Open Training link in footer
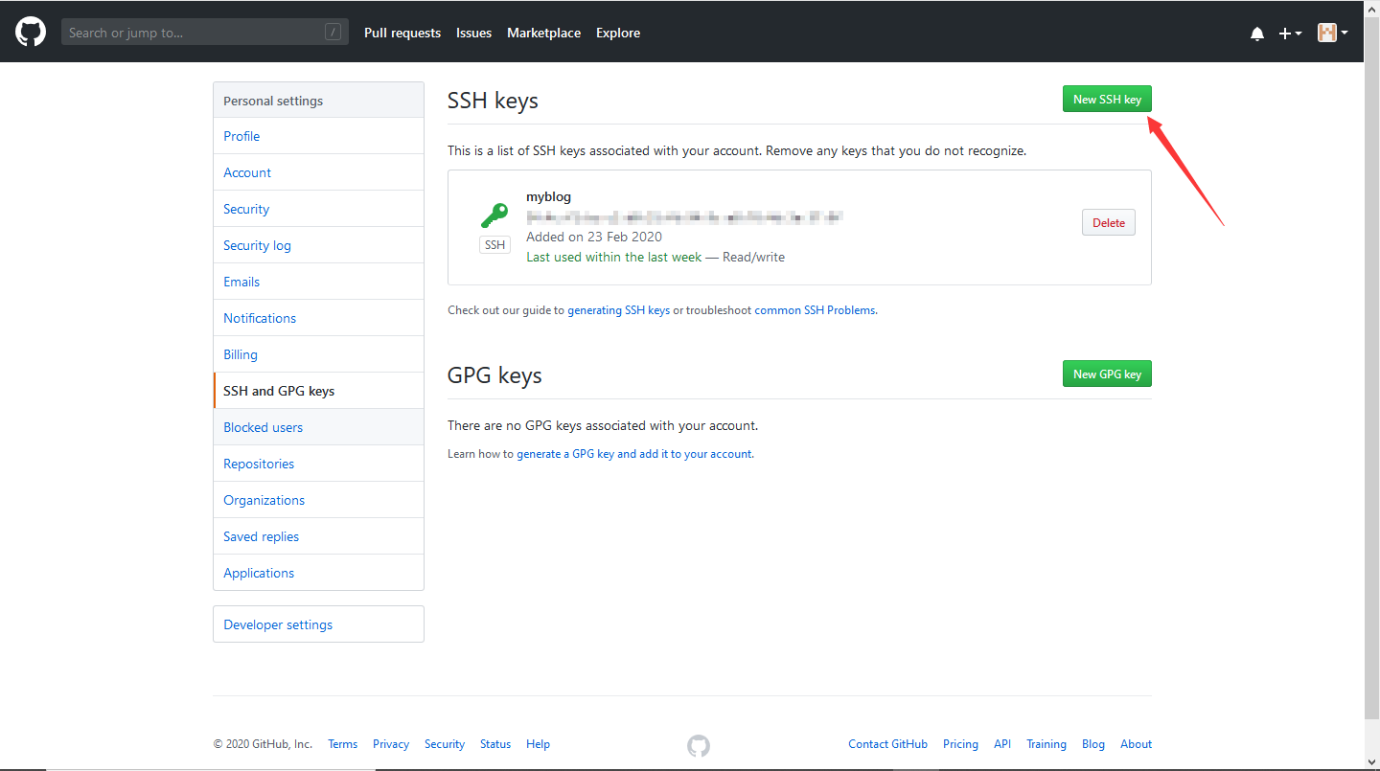Screen dimensions: 1380x771 pos(1046,744)
